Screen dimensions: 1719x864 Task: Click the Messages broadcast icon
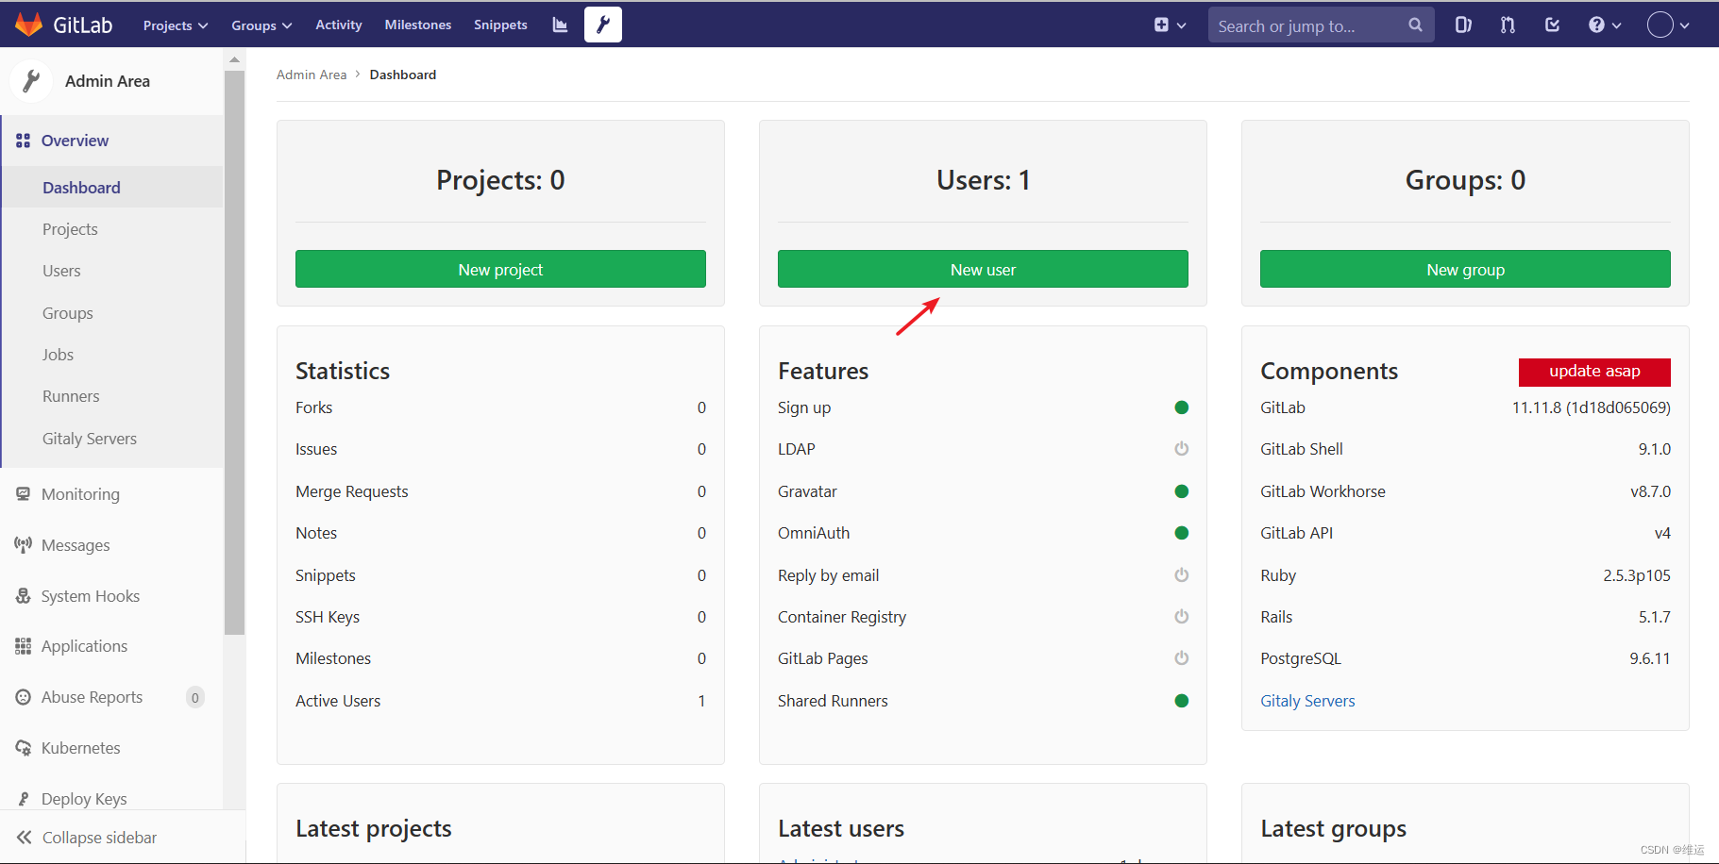[x=23, y=545]
